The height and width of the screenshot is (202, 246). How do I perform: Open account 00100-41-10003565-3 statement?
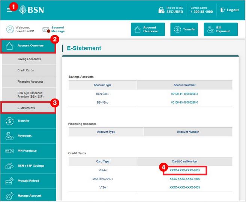point(184,94)
